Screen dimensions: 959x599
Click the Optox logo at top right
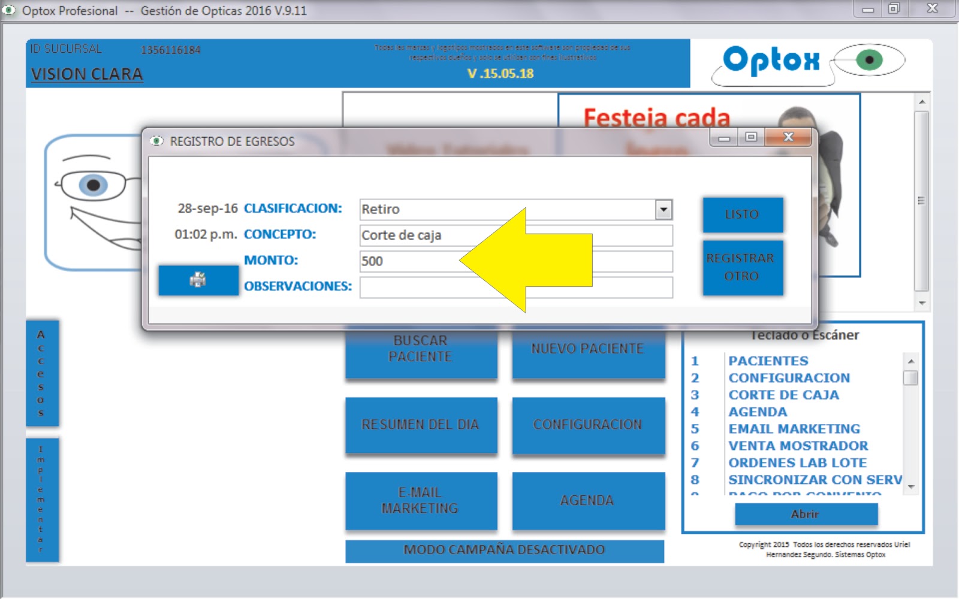click(x=772, y=60)
